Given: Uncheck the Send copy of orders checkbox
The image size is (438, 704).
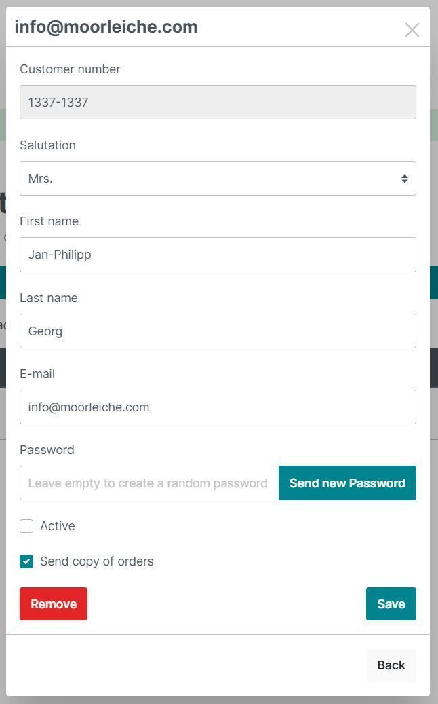Looking at the screenshot, I should pos(26,561).
